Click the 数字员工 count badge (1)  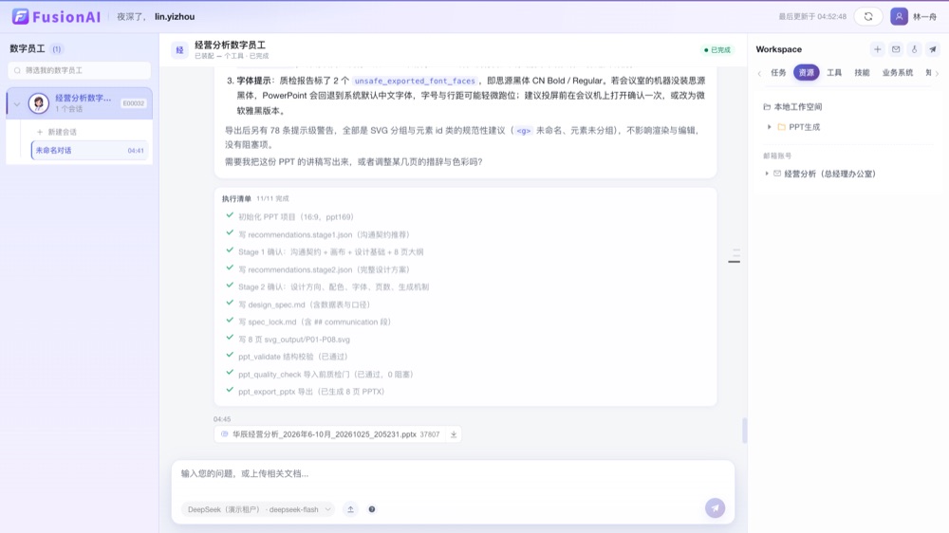click(56, 49)
